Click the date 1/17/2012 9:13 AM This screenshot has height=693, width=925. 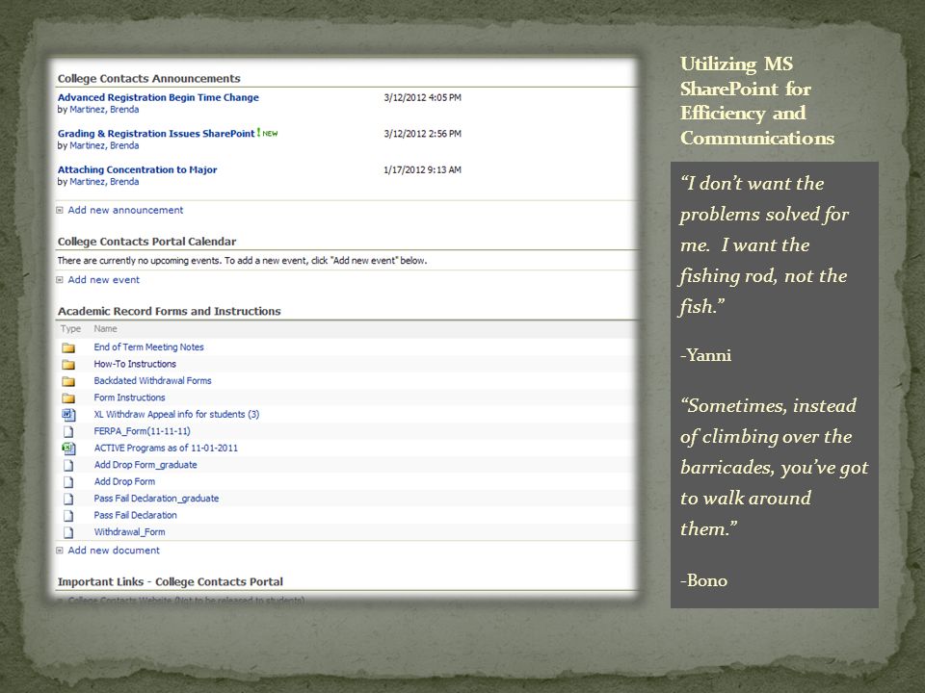click(x=422, y=169)
